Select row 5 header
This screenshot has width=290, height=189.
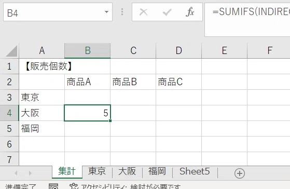pyautogui.click(x=9, y=128)
